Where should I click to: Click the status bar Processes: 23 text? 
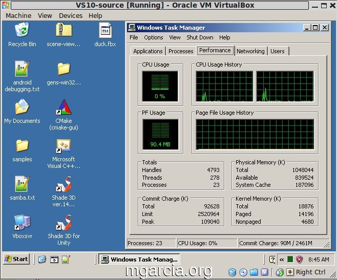(145, 243)
